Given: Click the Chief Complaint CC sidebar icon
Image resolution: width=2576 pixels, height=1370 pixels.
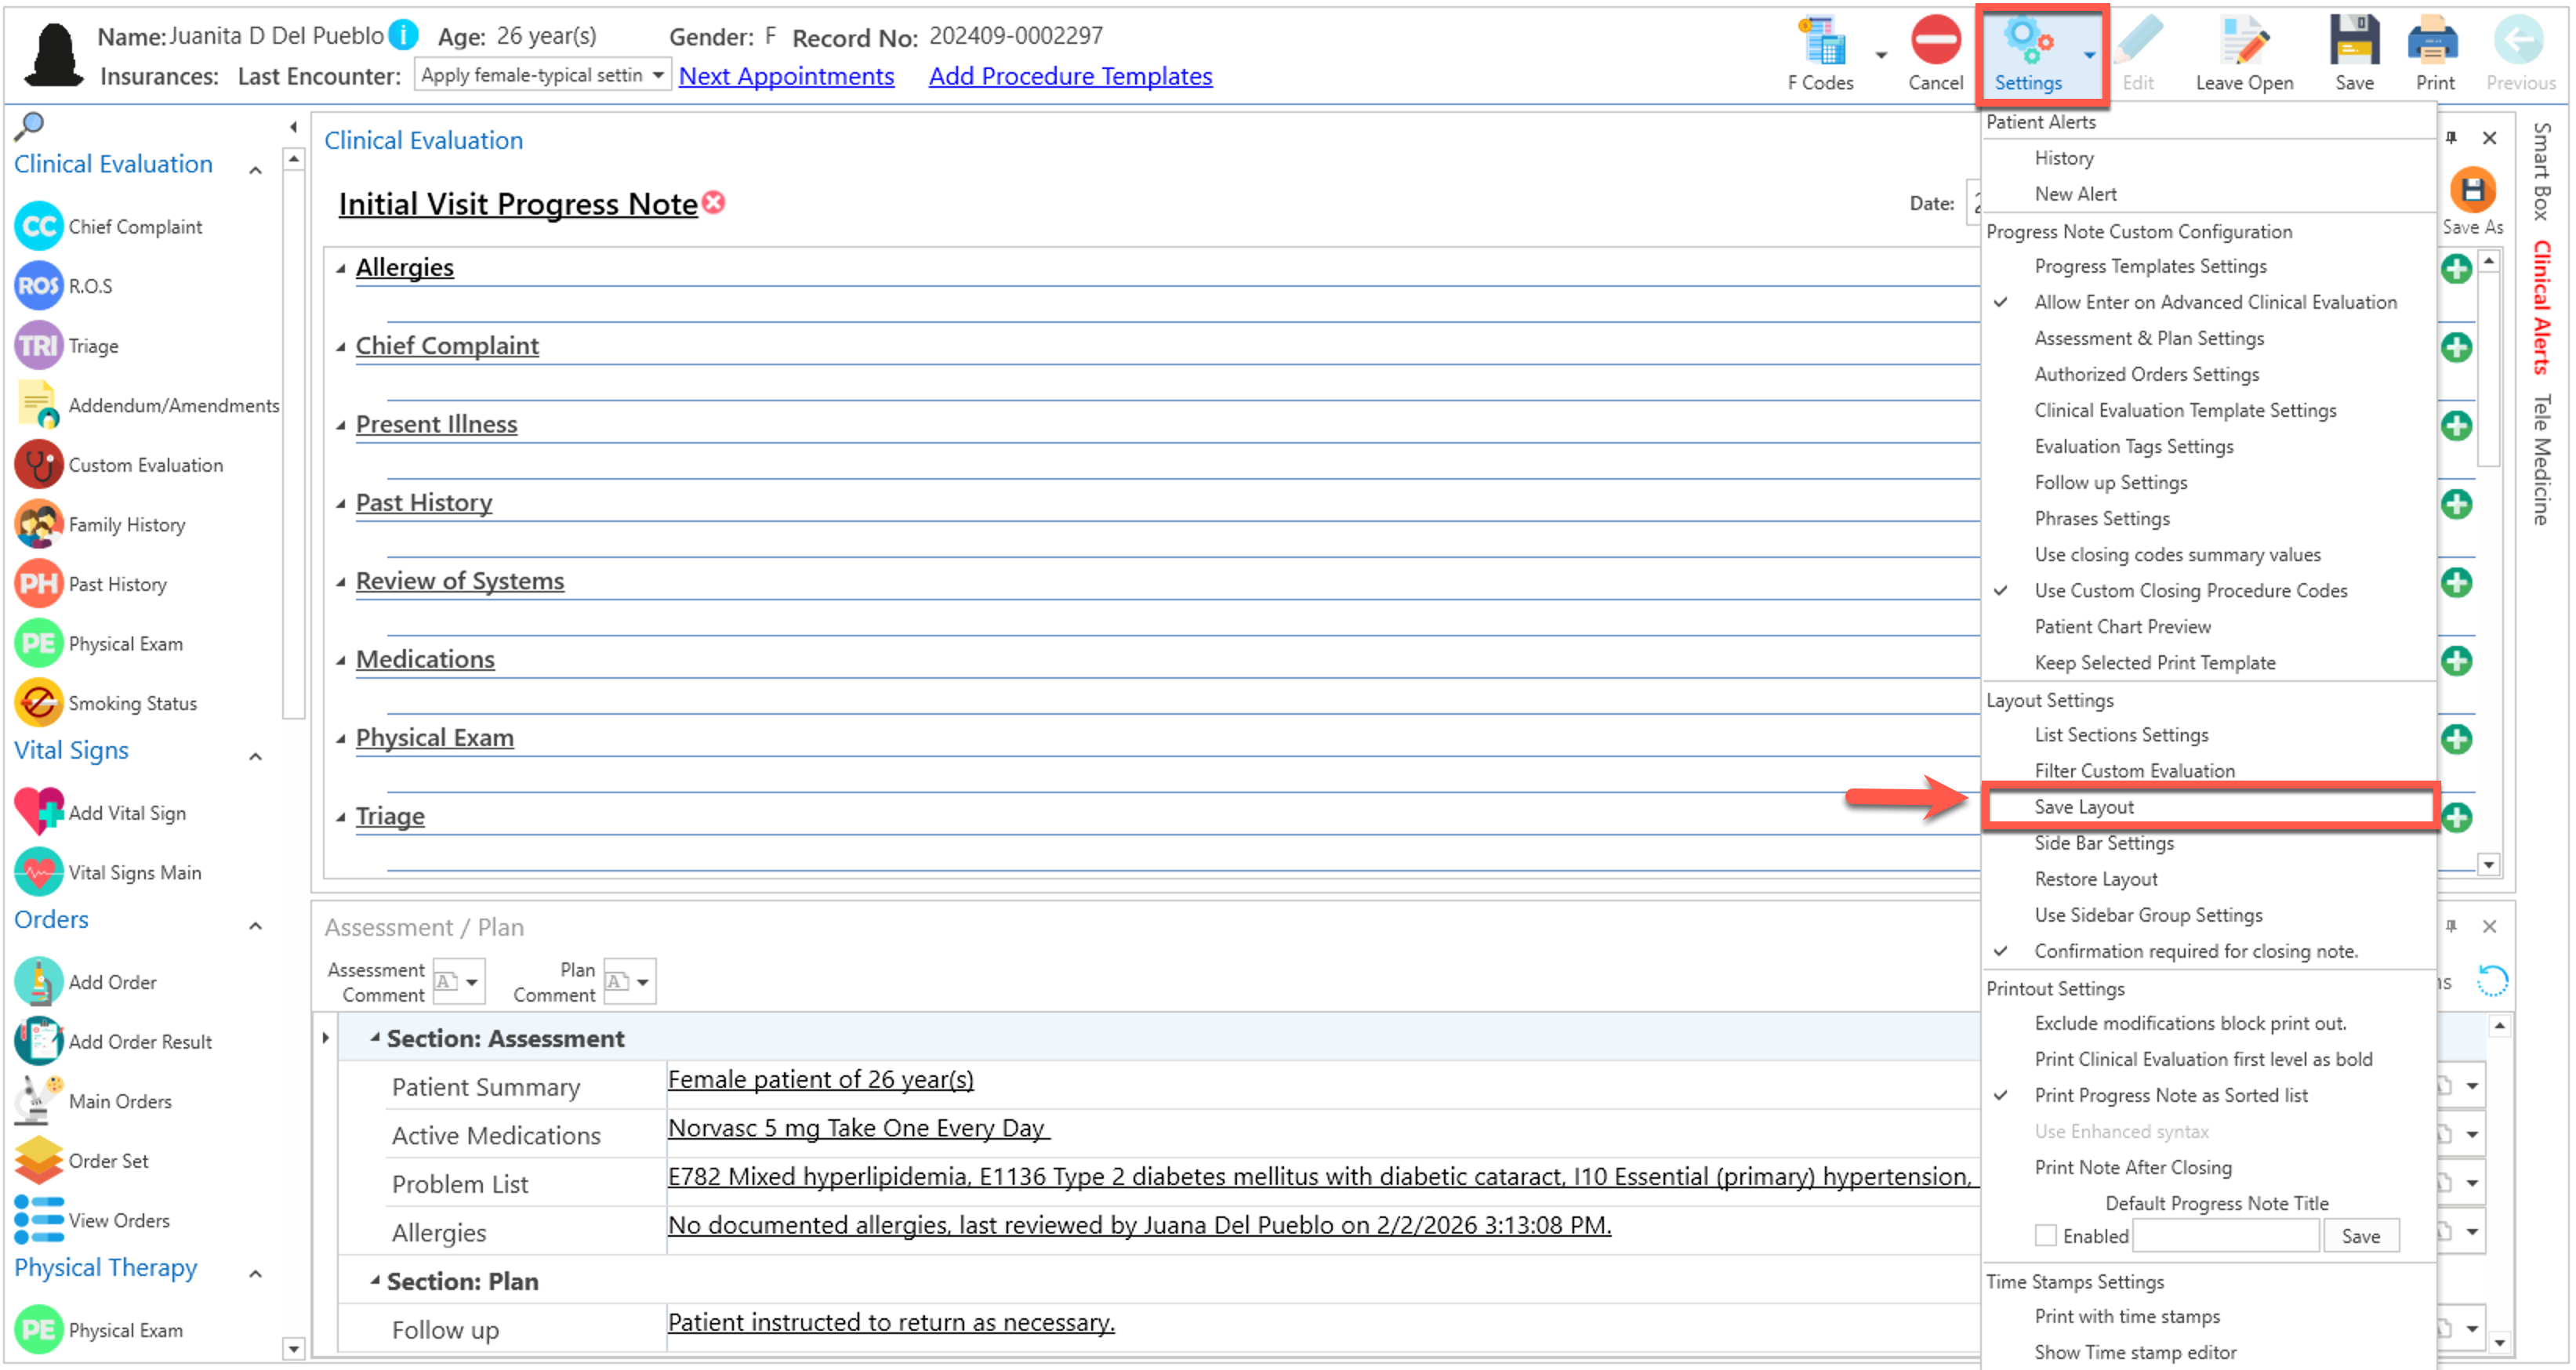Looking at the screenshot, I should tap(39, 227).
